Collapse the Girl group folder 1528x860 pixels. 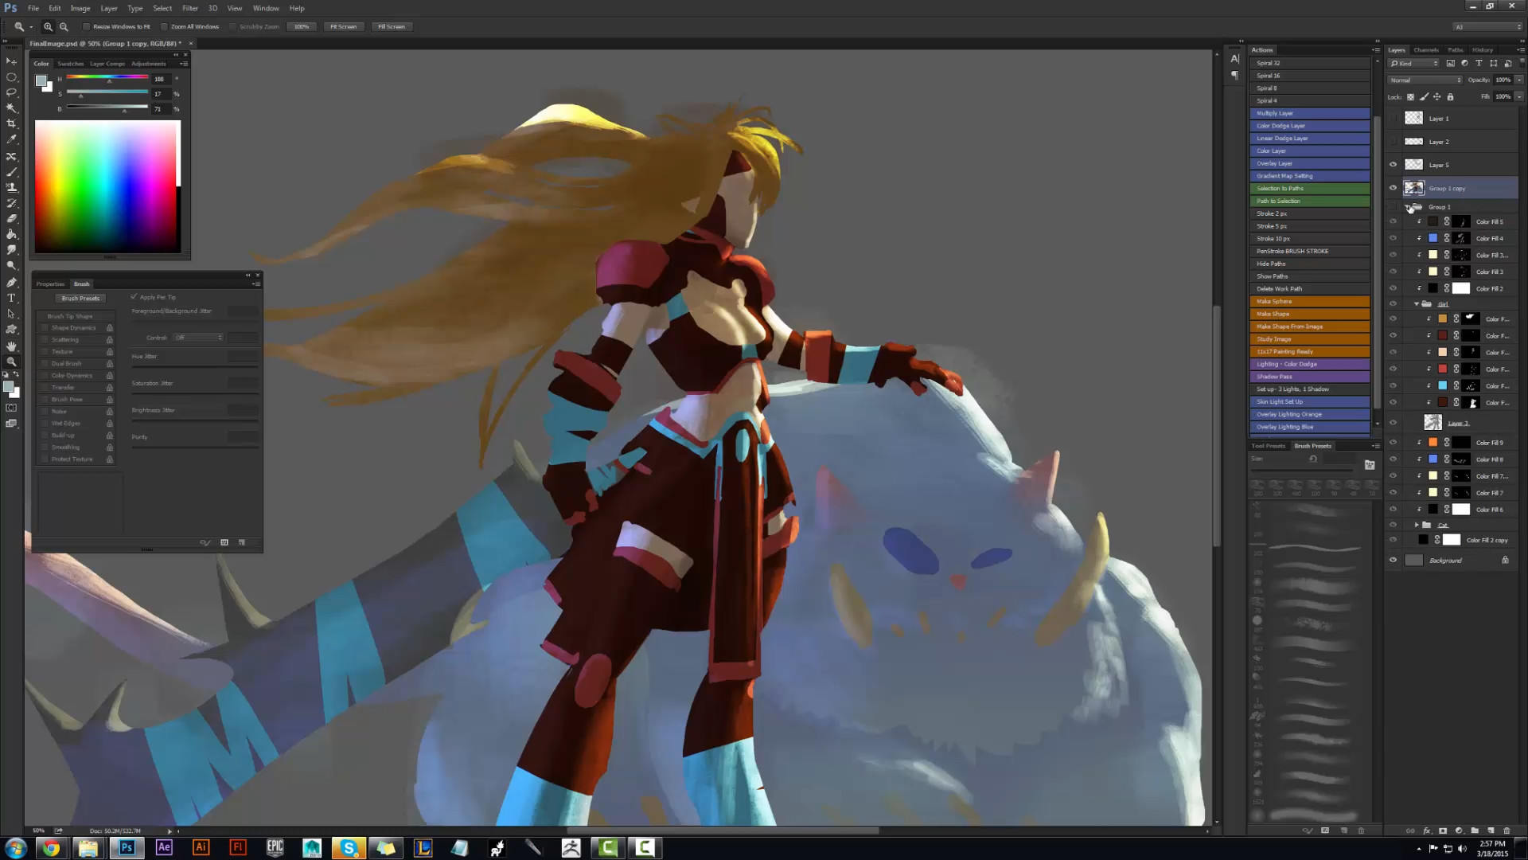(x=1417, y=304)
